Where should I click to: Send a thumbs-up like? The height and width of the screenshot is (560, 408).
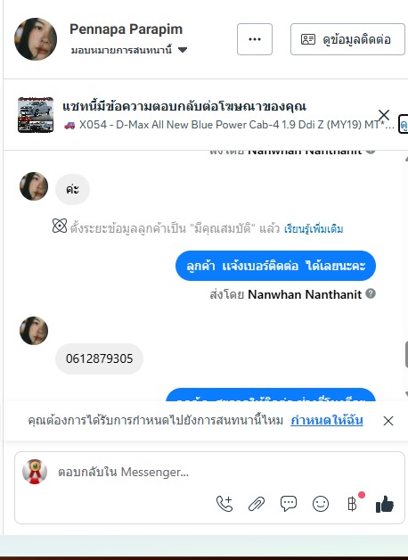point(385,504)
